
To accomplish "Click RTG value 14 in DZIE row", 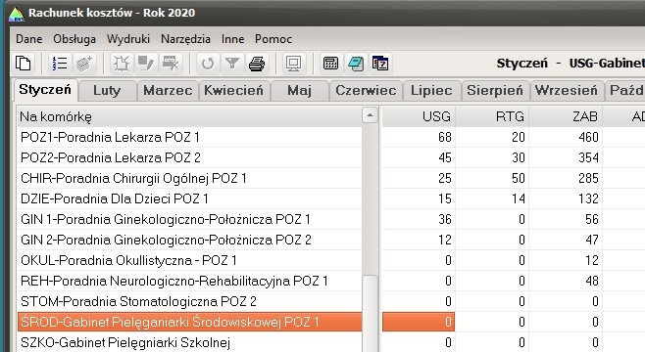I will 519,198.
